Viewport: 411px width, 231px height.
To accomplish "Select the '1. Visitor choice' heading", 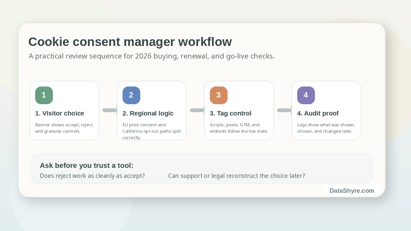I will pyautogui.click(x=60, y=113).
